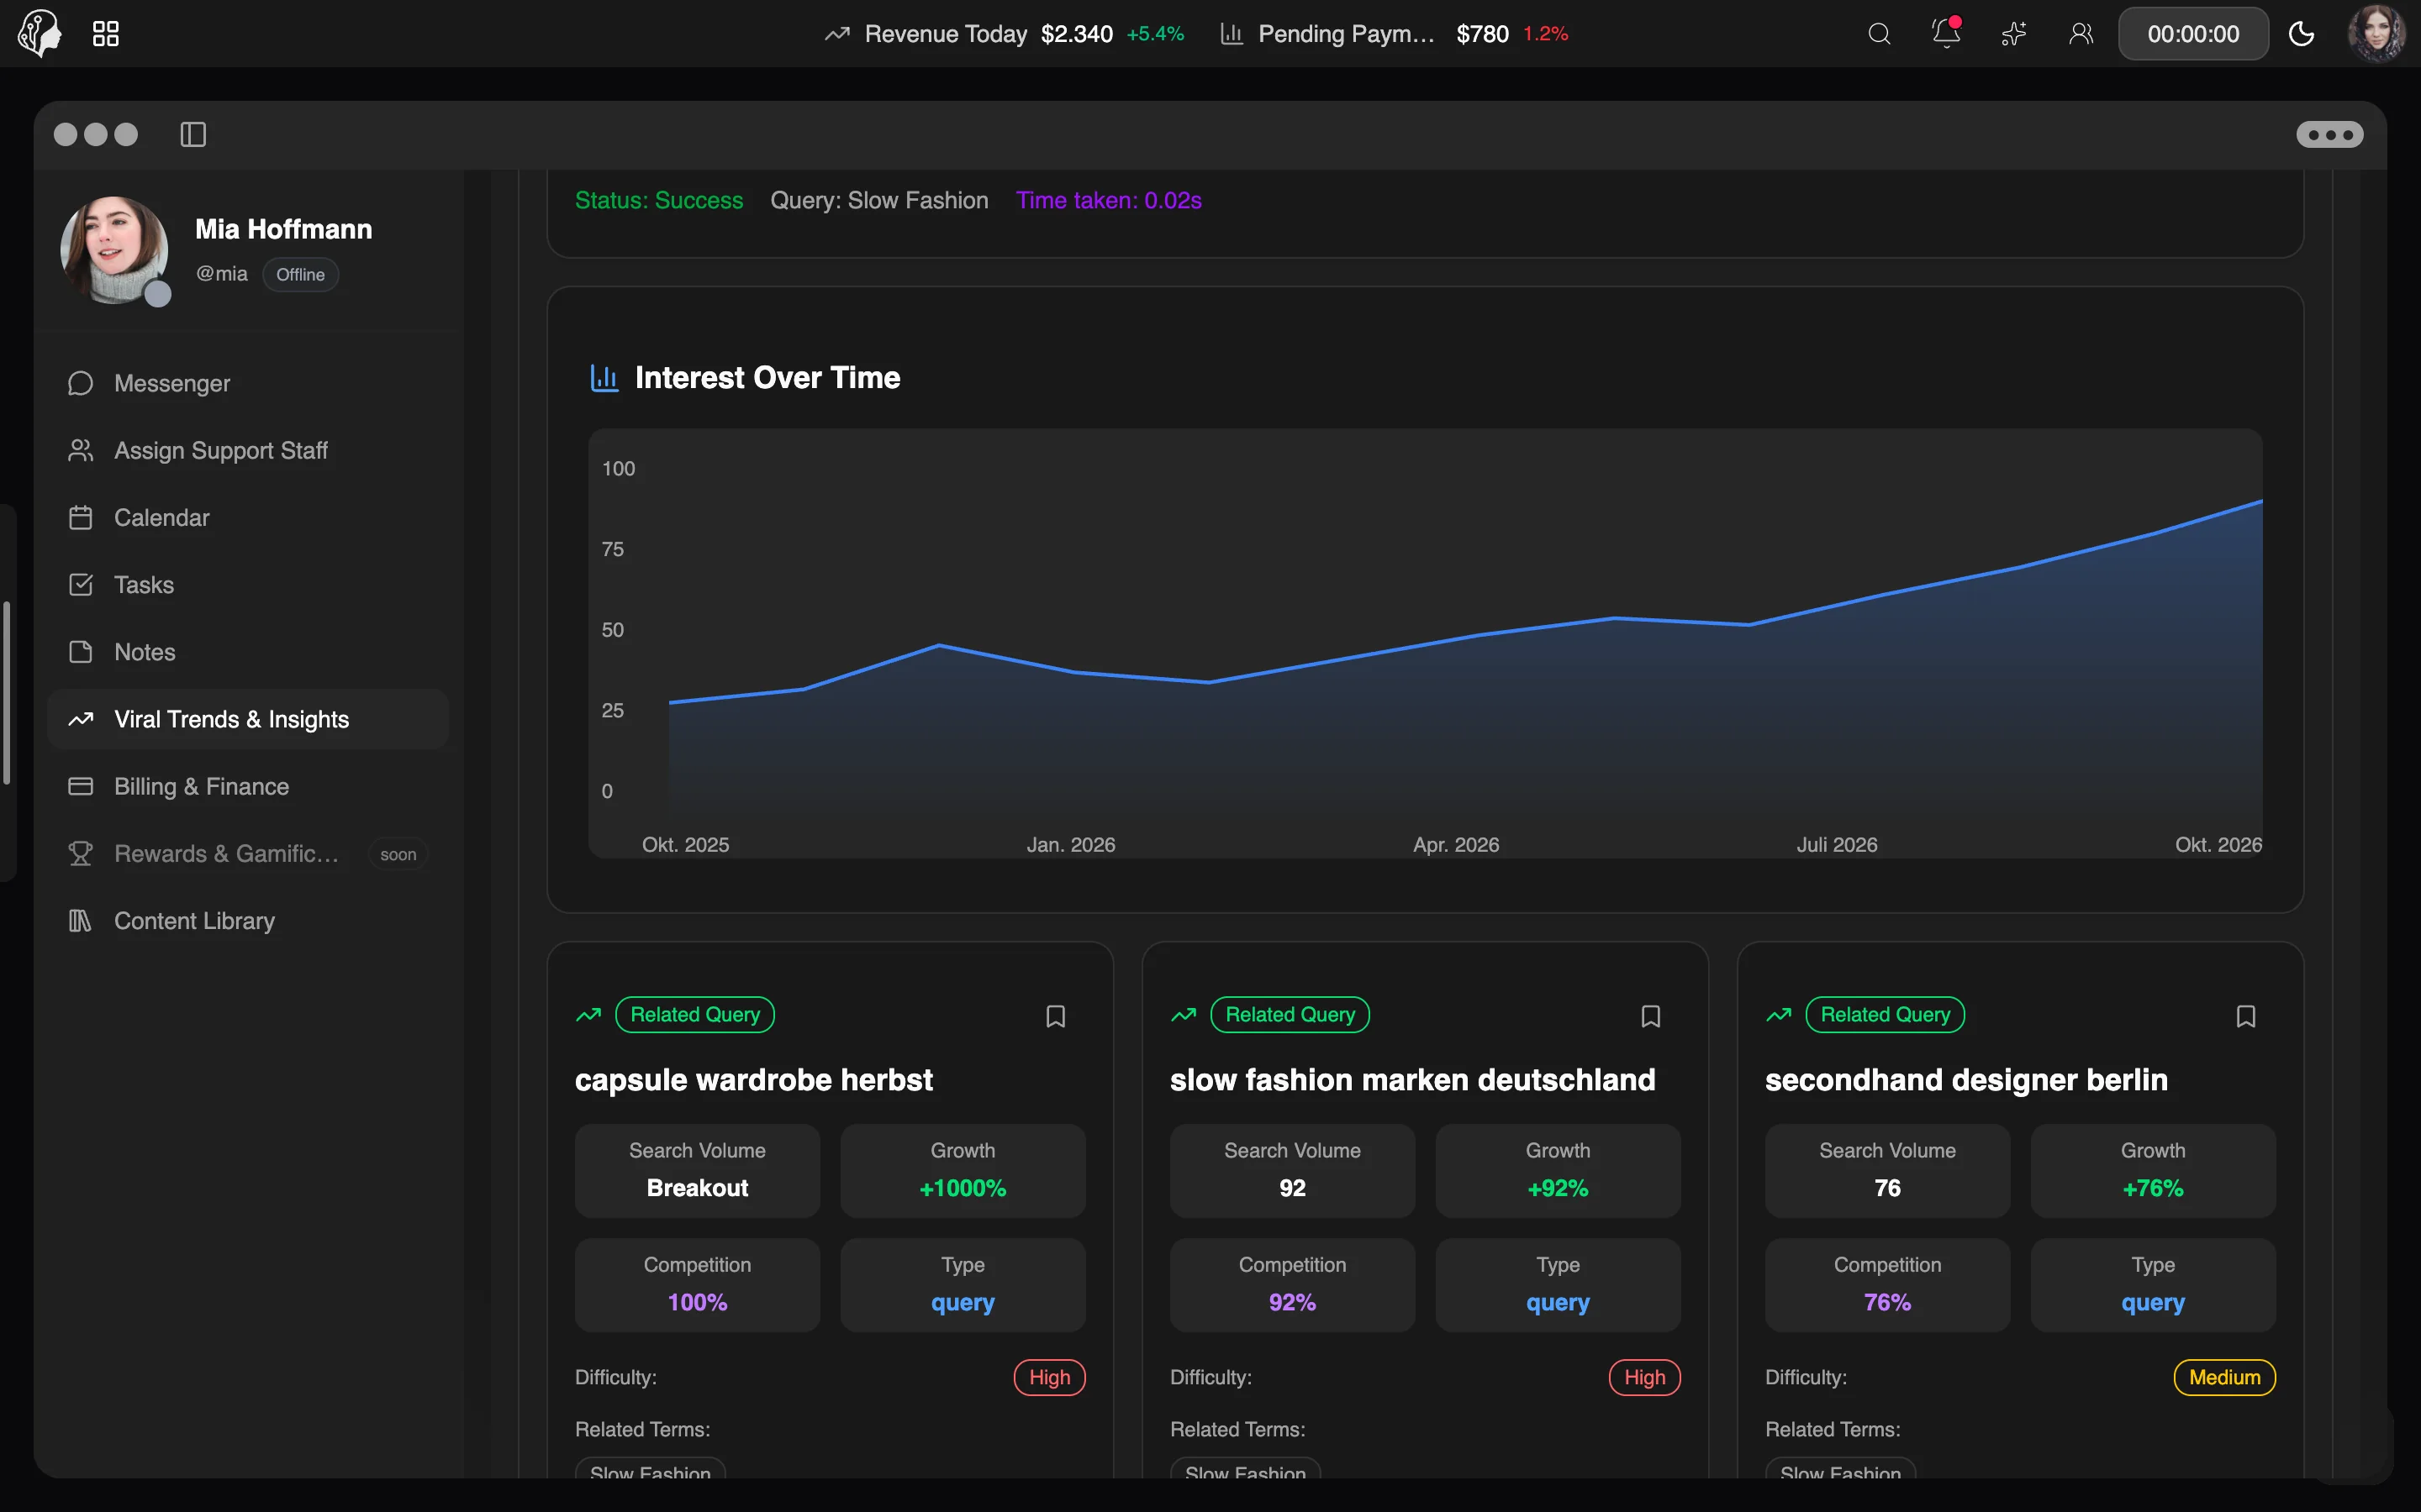Select Tasks in the sidebar
2421x1512 pixels.
248,584
